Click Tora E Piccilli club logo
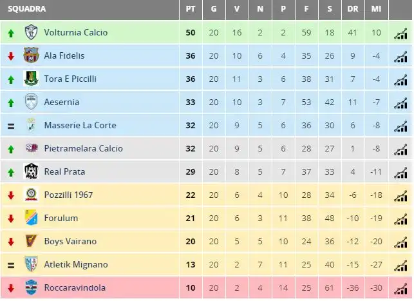The image size is (414, 301). [31, 79]
